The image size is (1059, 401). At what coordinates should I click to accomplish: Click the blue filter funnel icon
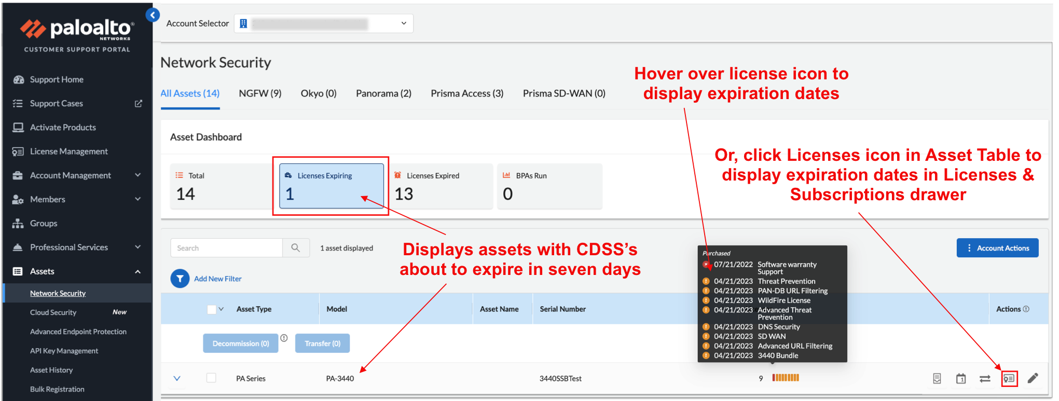pyautogui.click(x=180, y=279)
